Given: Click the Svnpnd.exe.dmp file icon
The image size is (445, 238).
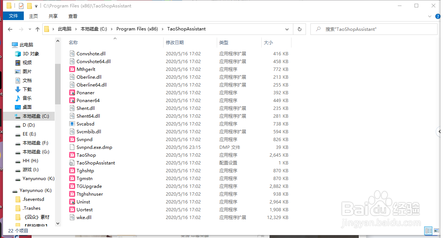Looking at the screenshot, I should (72, 147).
